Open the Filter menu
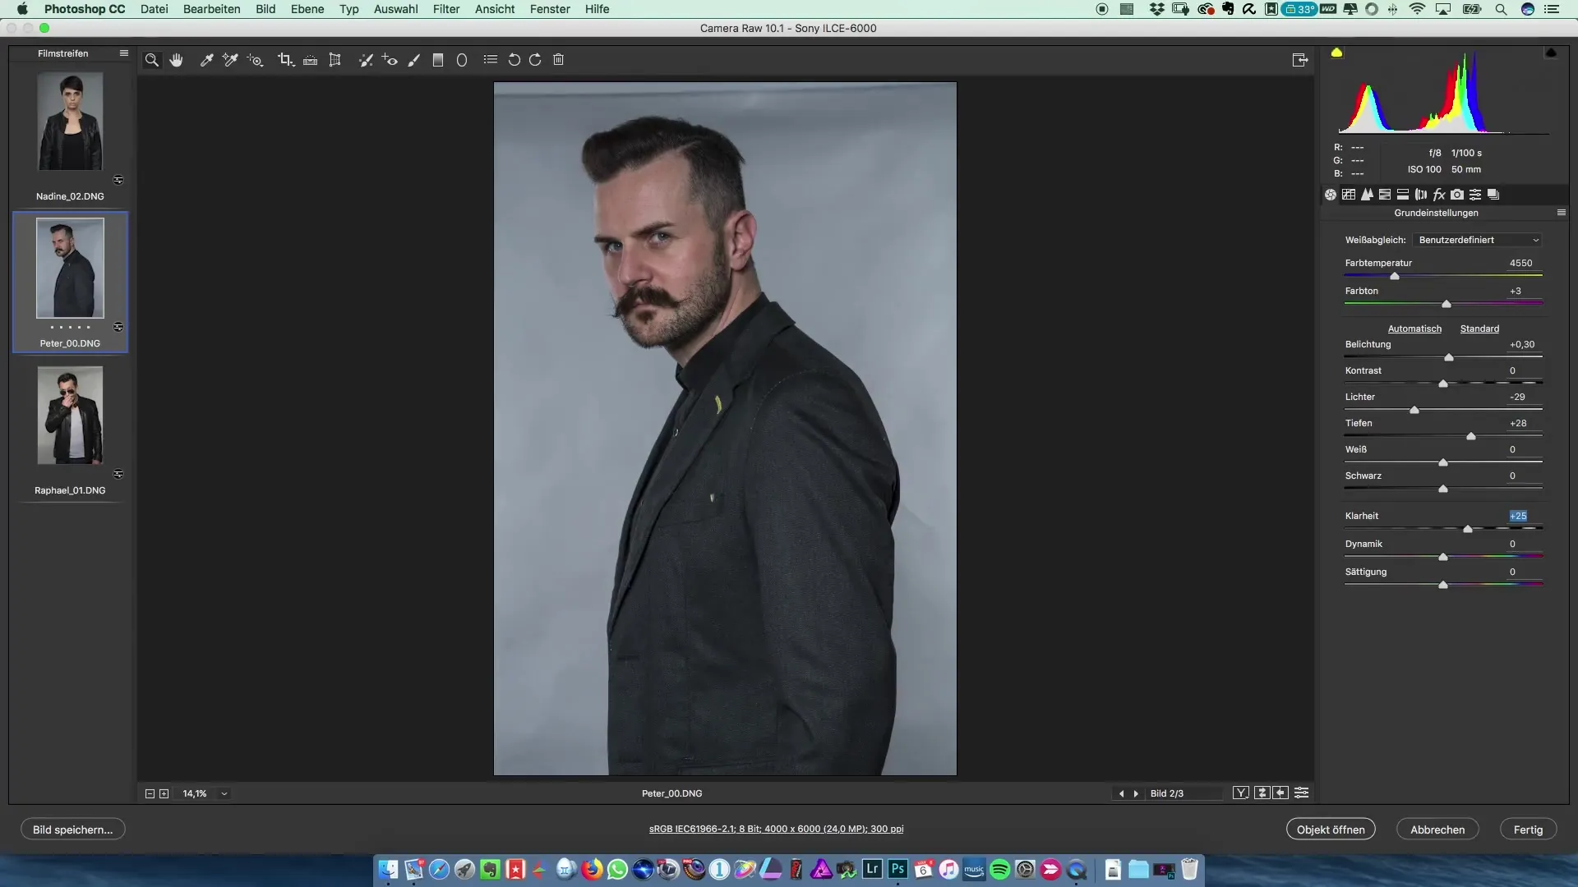This screenshot has height=887, width=1578. click(x=446, y=9)
